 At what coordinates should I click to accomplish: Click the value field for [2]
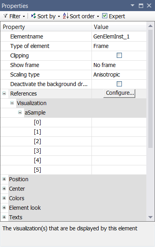119,141
